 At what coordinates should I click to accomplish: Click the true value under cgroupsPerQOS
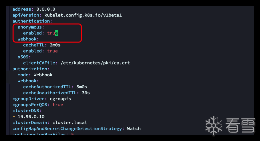click(58, 105)
